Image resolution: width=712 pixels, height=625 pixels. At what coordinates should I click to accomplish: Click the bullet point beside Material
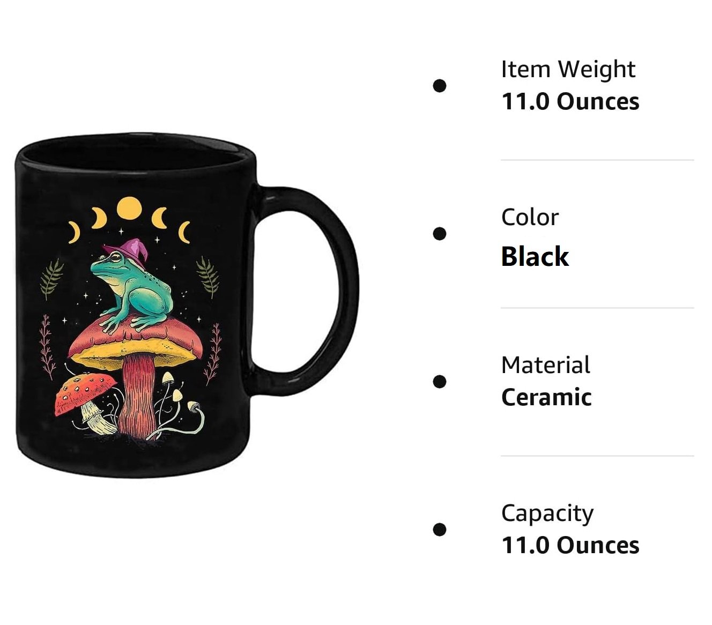pyautogui.click(x=440, y=382)
